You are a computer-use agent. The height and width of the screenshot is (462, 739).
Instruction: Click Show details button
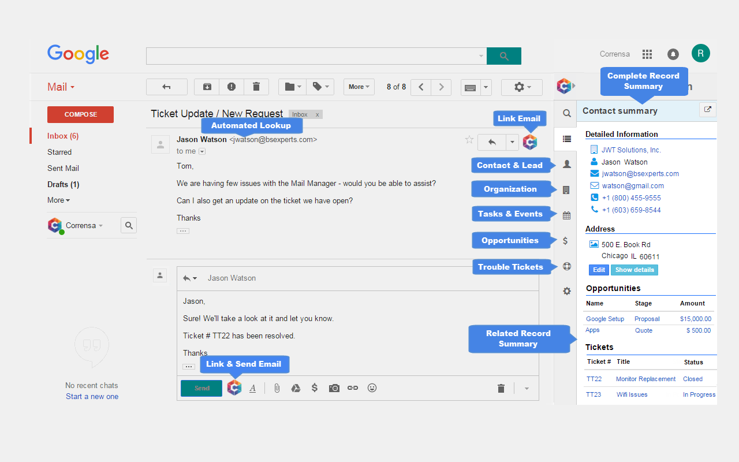click(x=635, y=270)
